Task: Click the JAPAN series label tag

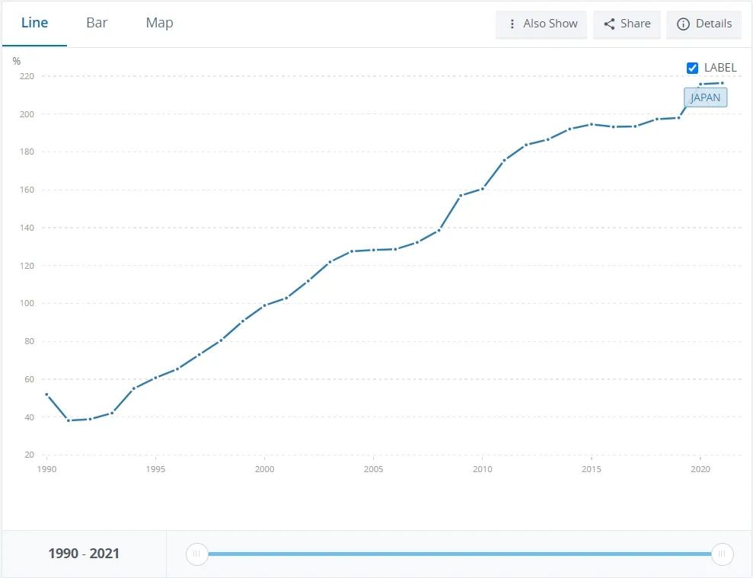Action: coord(705,97)
